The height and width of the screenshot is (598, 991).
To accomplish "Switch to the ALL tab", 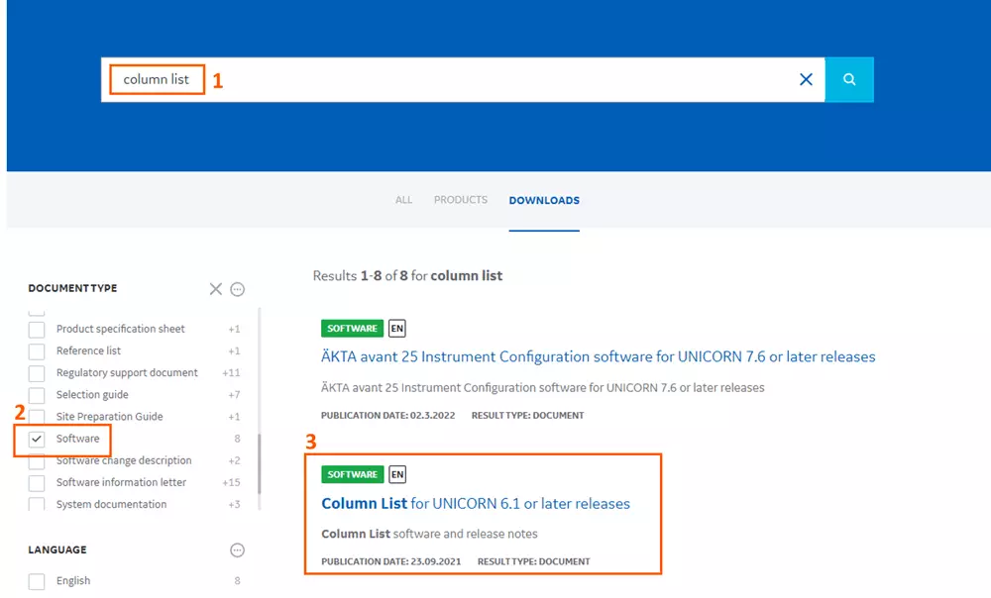I will [x=403, y=200].
